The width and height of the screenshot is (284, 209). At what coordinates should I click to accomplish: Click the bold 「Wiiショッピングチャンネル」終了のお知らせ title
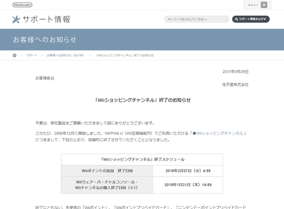coord(143,100)
